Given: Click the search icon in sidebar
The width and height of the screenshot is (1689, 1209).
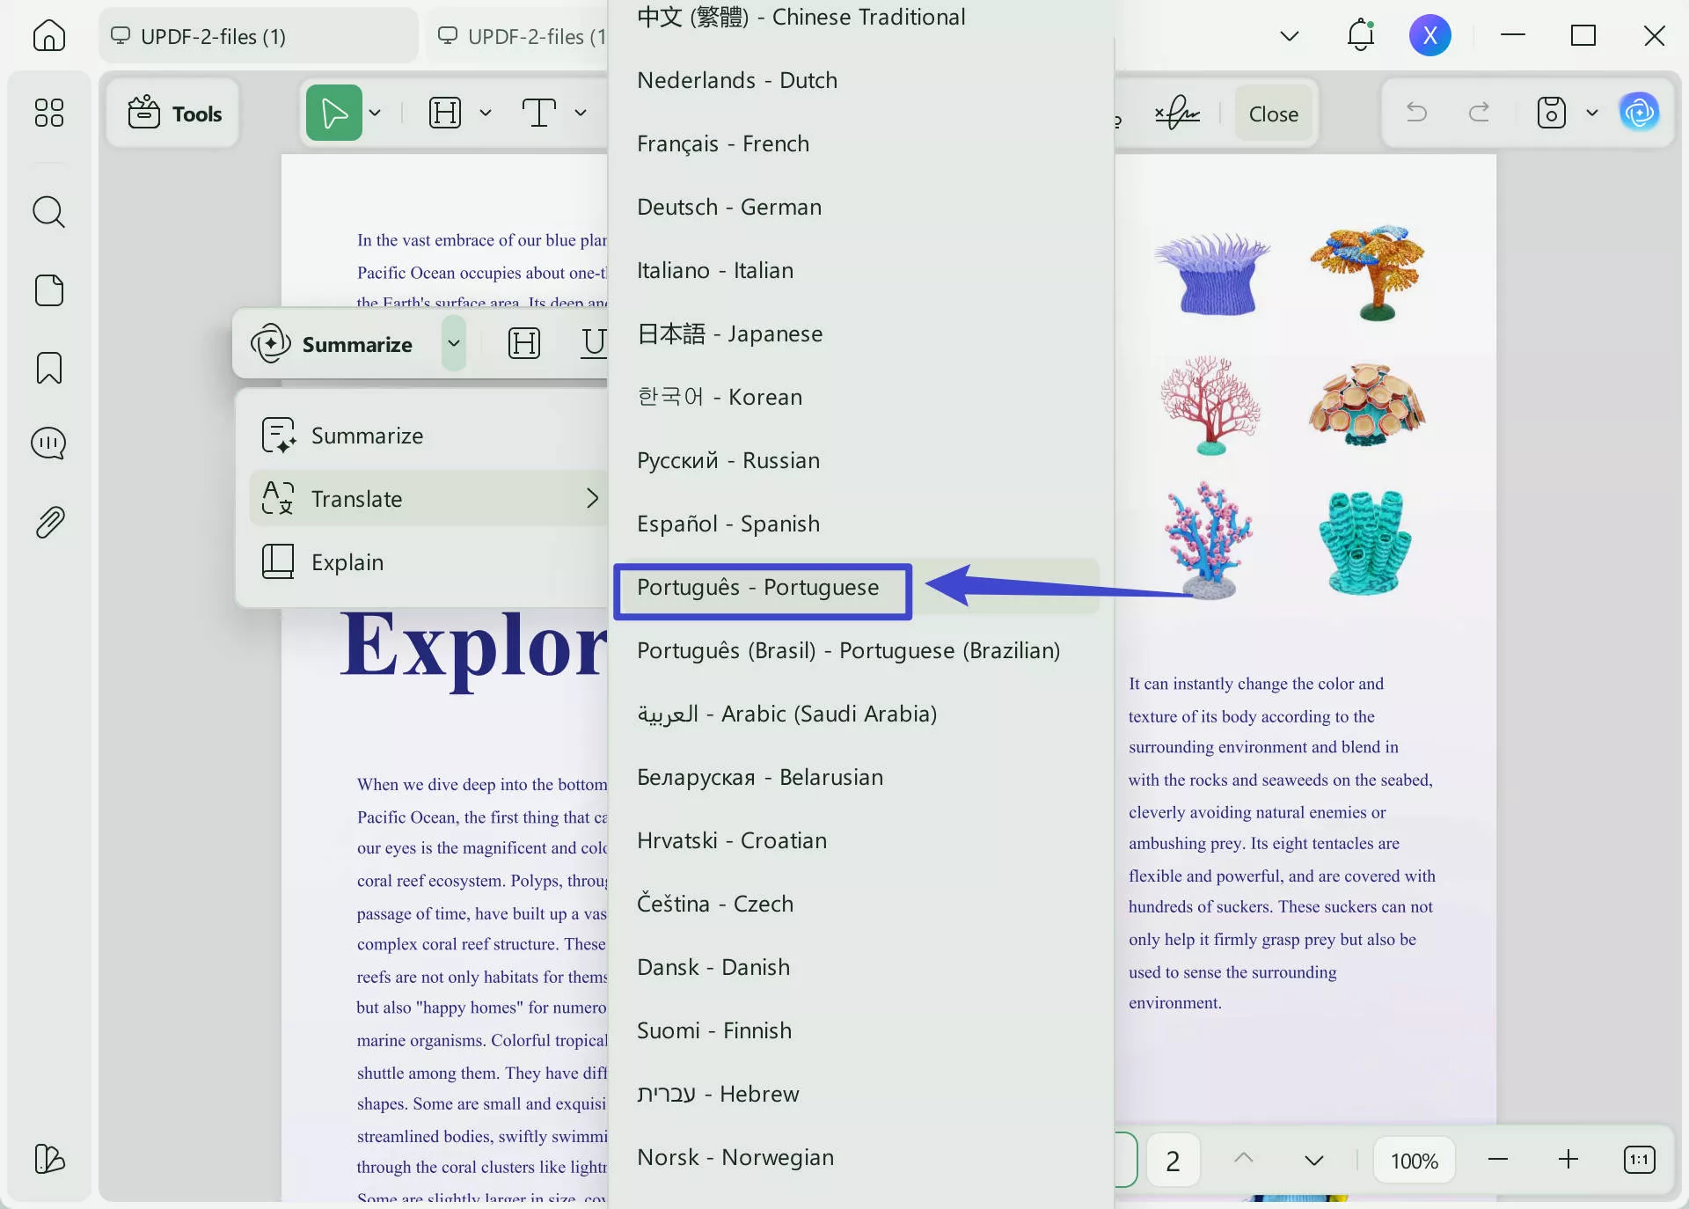Looking at the screenshot, I should [49, 212].
